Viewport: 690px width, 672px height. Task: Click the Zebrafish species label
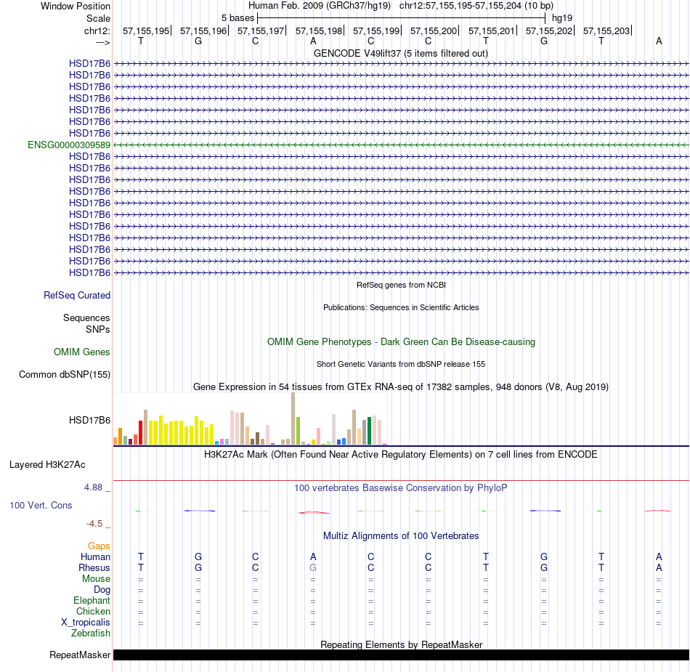click(x=91, y=633)
